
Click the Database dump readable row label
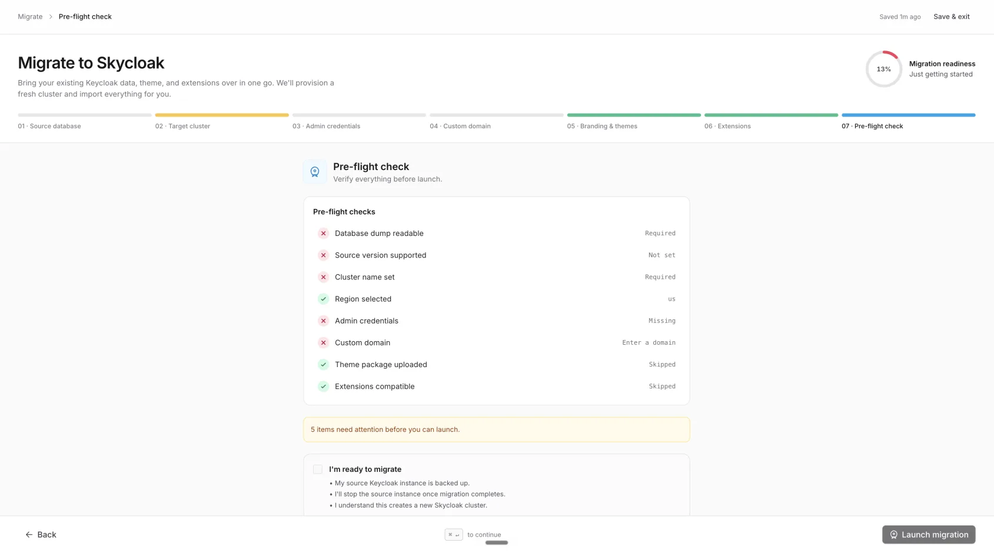pyautogui.click(x=379, y=234)
